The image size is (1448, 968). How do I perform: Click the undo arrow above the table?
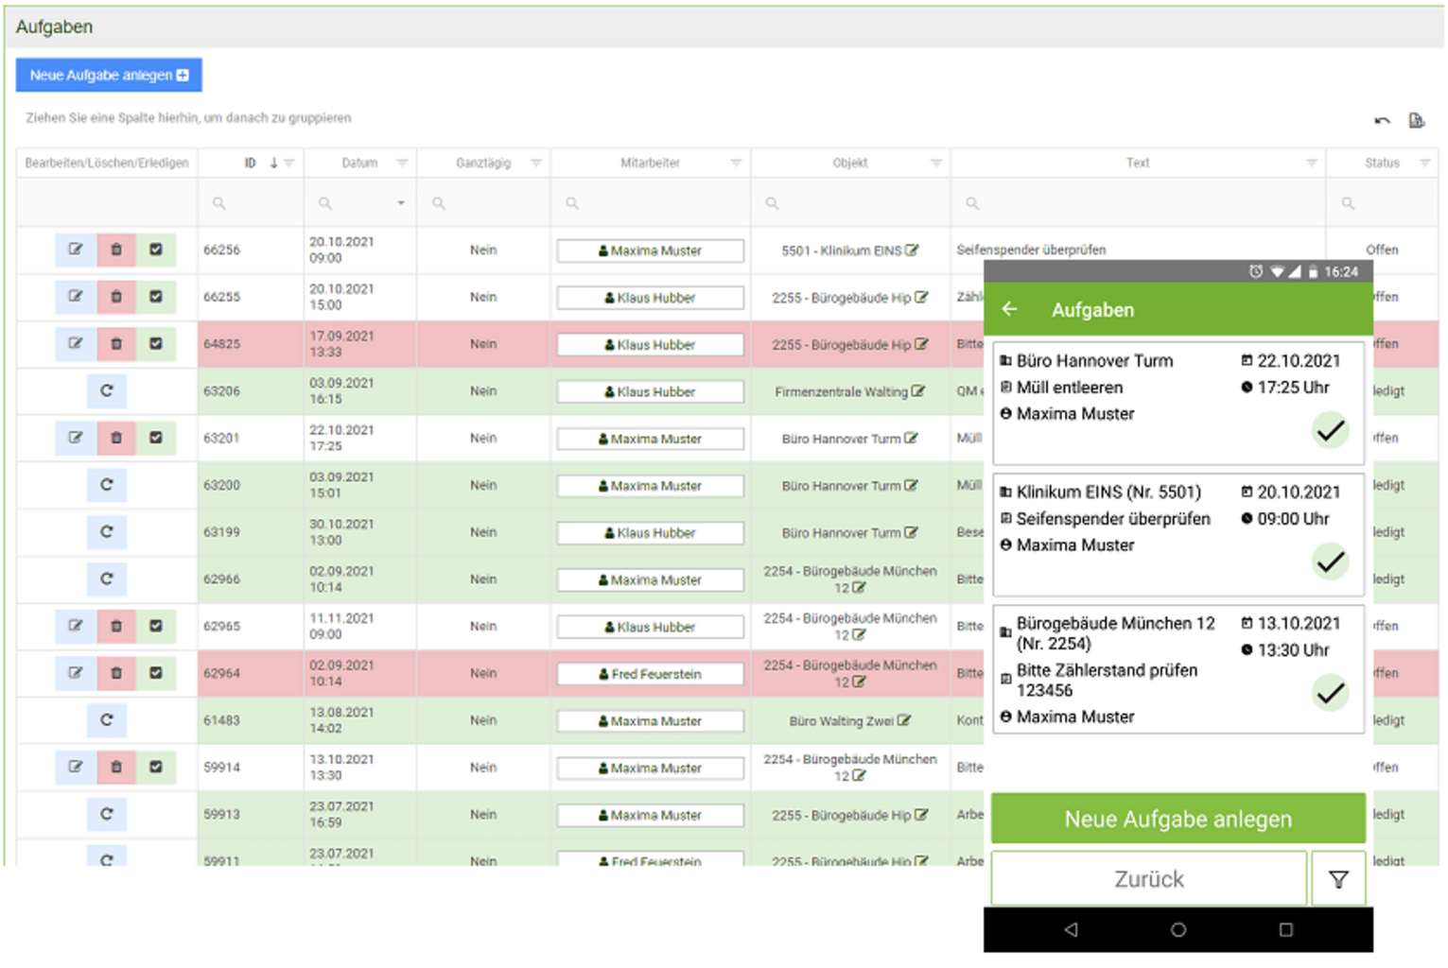coord(1382,121)
